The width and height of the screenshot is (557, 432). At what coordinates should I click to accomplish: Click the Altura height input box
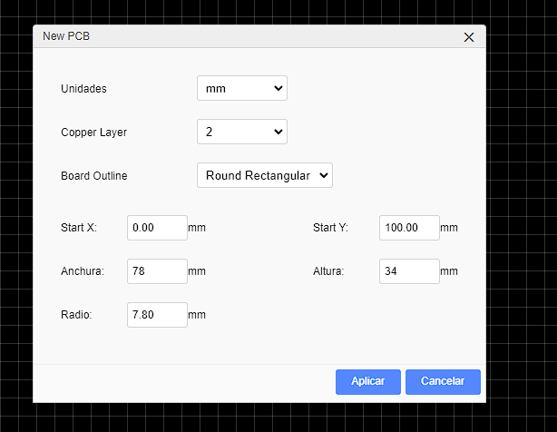click(409, 271)
